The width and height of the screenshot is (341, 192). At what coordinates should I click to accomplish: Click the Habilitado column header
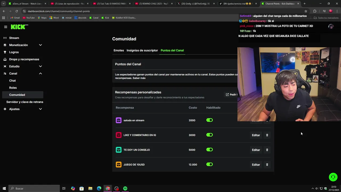213,108
